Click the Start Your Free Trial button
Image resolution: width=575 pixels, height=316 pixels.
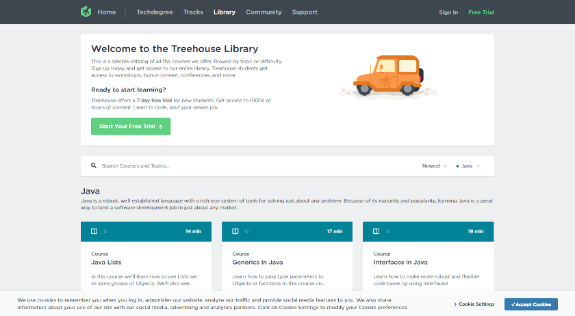(x=131, y=126)
